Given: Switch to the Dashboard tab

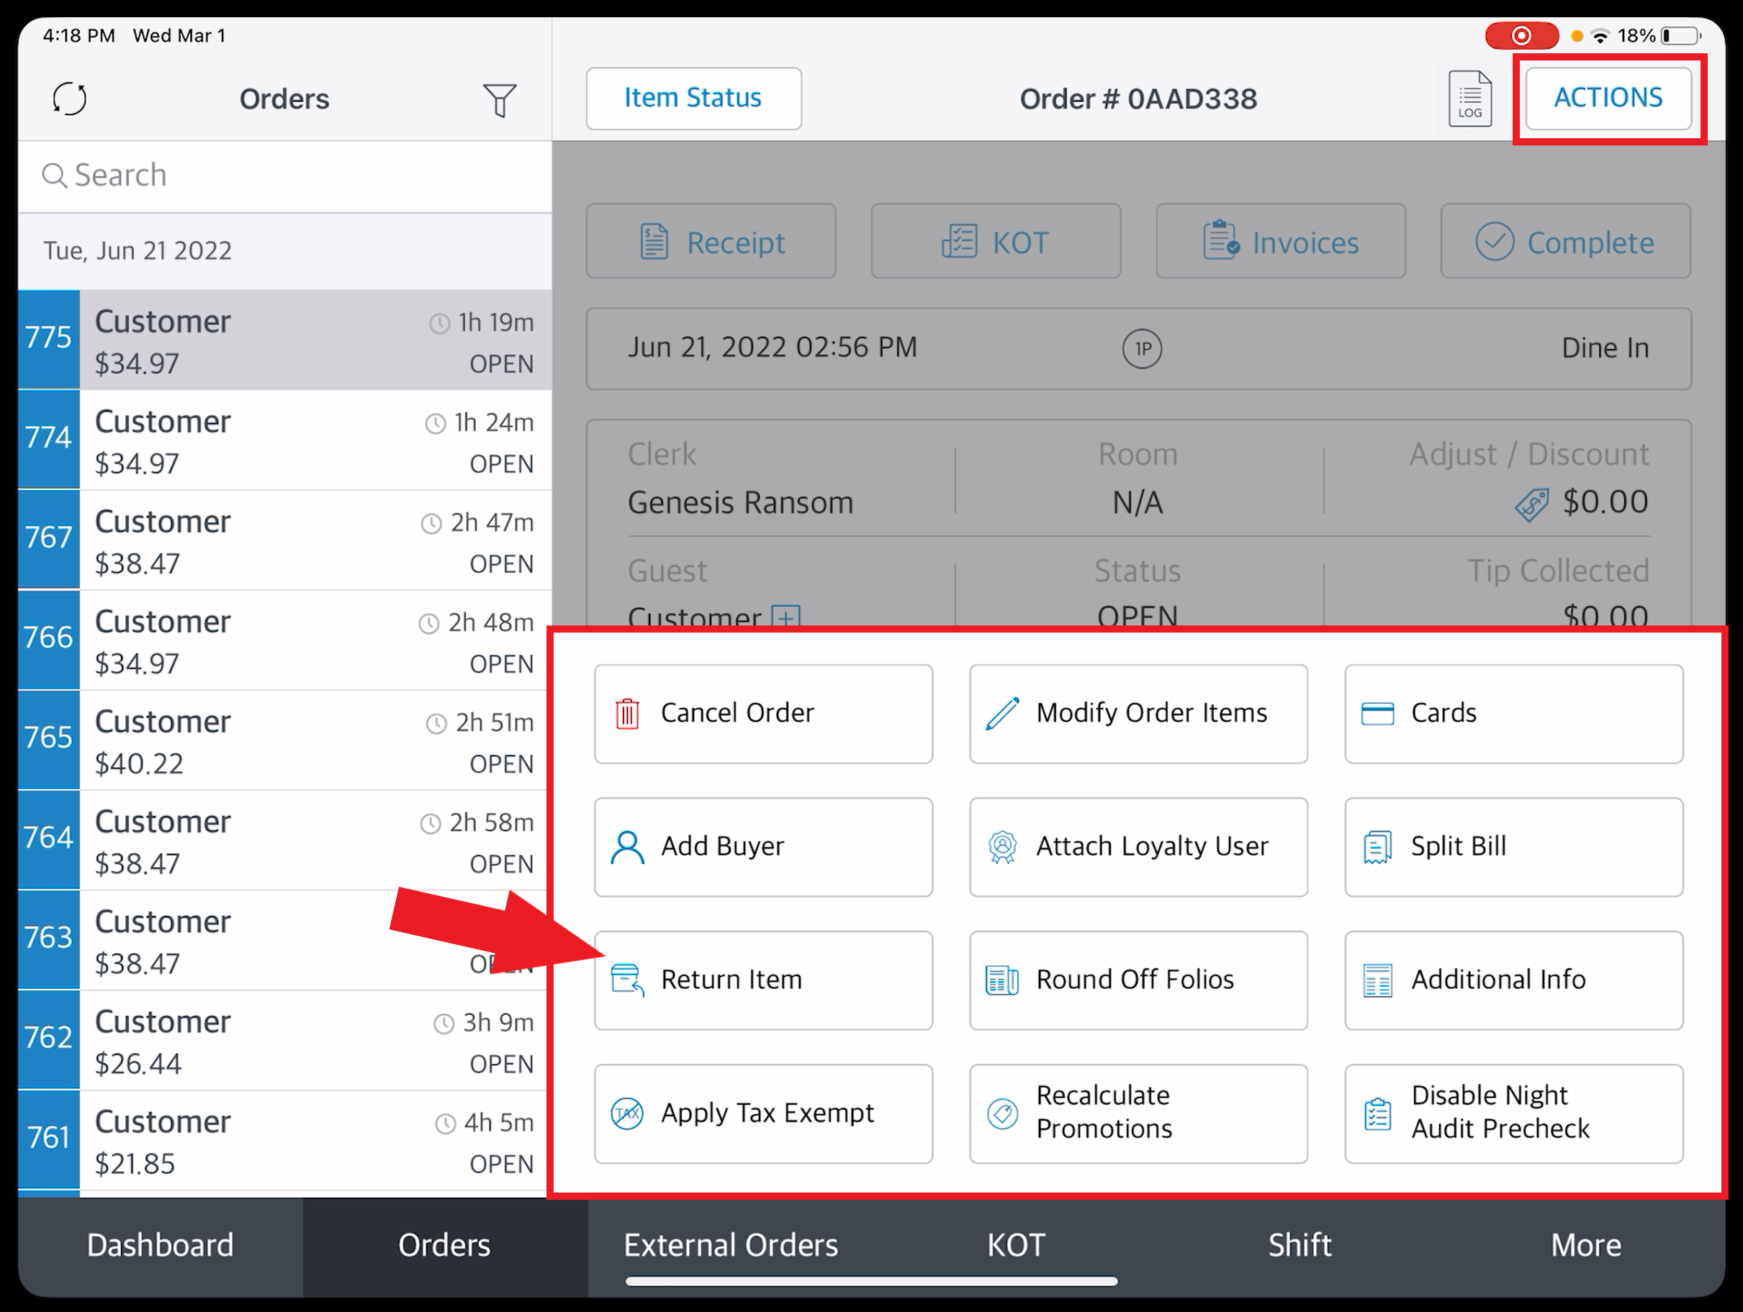Looking at the screenshot, I should click(x=160, y=1246).
